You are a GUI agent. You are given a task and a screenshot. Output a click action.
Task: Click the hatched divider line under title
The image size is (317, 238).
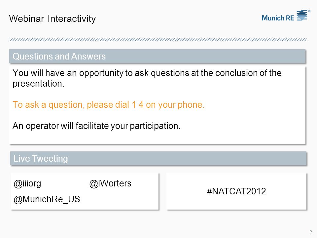pyautogui.click(x=158, y=40)
